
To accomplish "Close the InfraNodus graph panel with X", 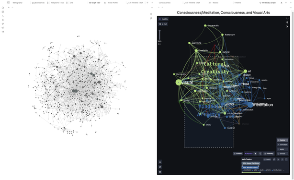I will click(287, 26).
